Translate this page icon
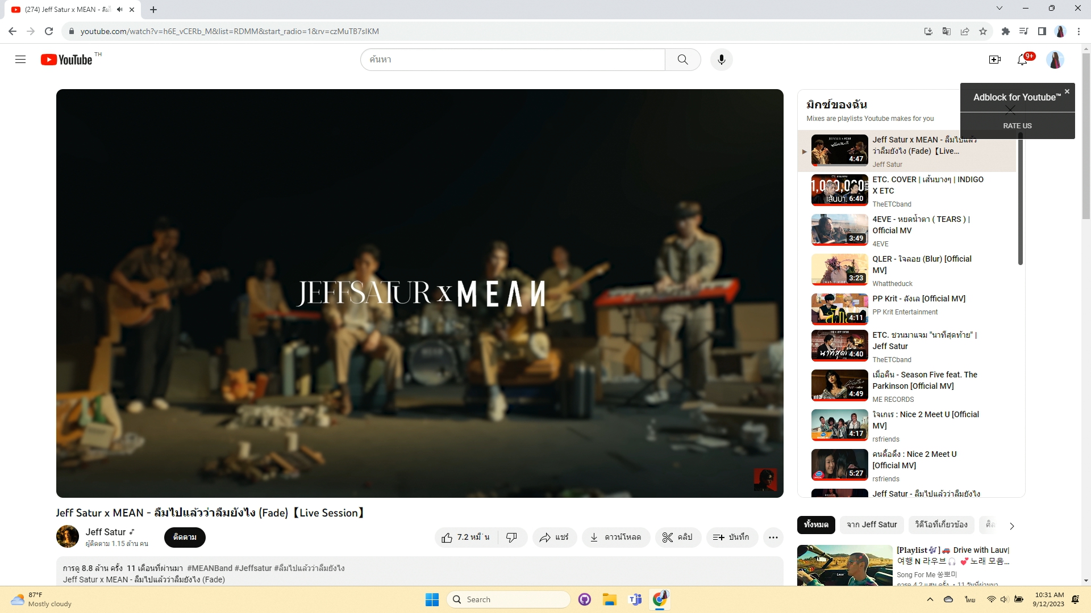The height and width of the screenshot is (613, 1091). point(946,31)
